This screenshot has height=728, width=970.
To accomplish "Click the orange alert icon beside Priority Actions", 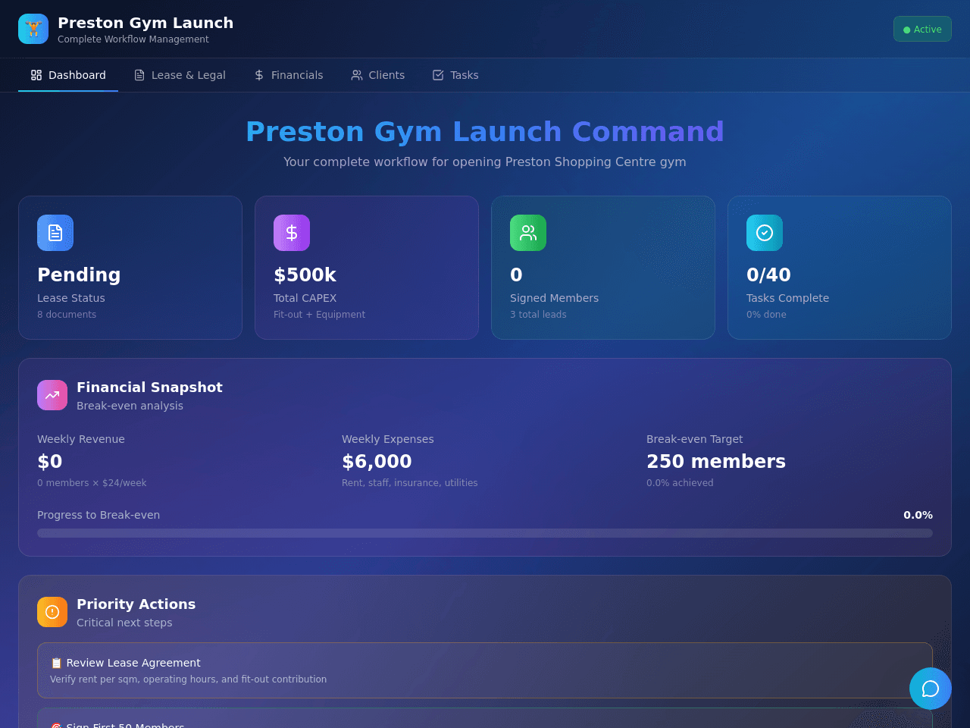I will click(52, 612).
